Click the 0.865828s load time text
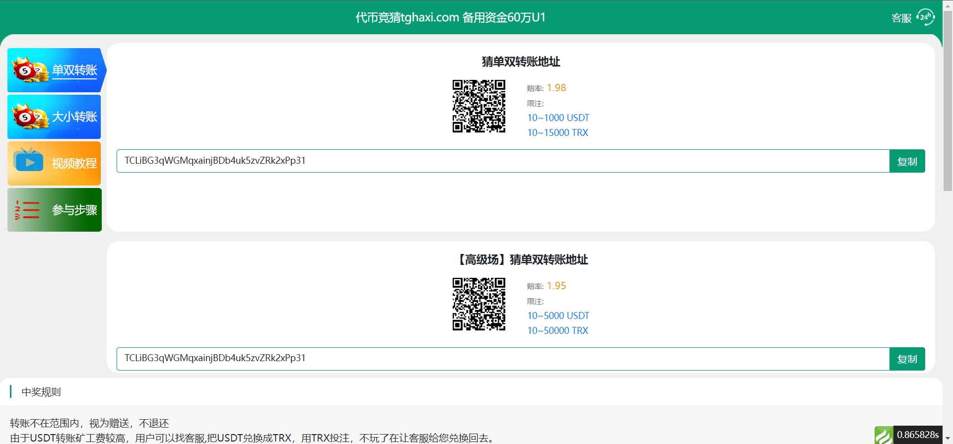The width and height of the screenshot is (953, 444). 918,435
